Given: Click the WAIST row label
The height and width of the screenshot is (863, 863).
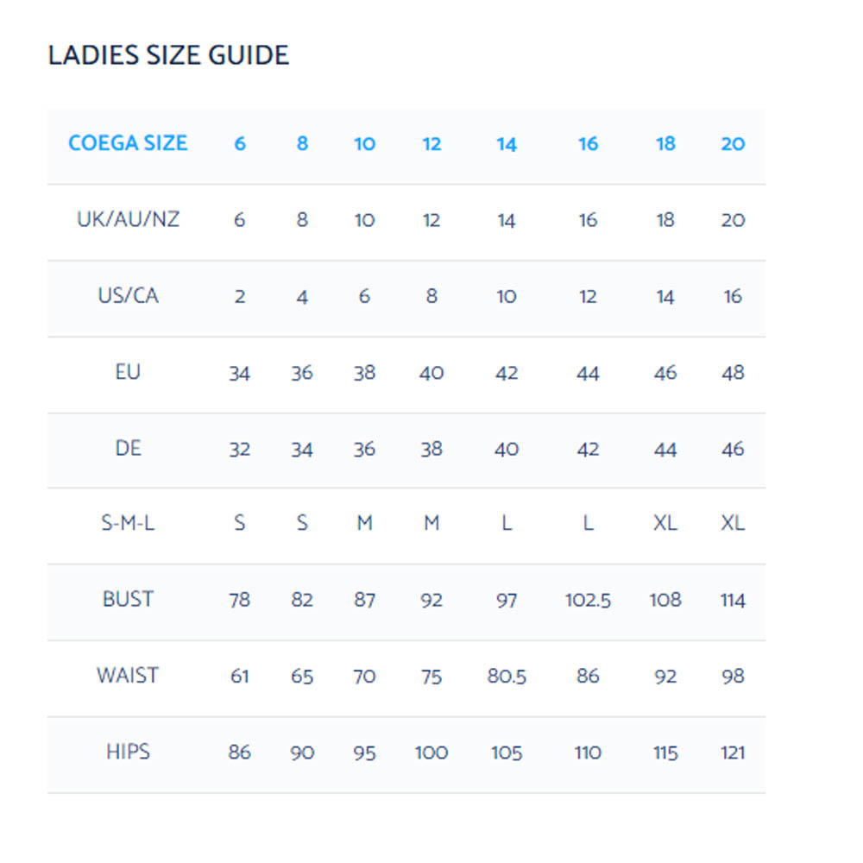Looking at the screenshot, I should tap(128, 676).
